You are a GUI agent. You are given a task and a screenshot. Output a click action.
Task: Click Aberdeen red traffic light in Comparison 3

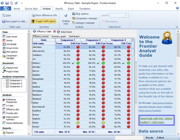point(129,47)
